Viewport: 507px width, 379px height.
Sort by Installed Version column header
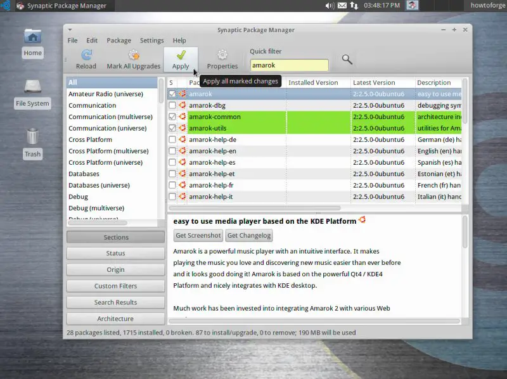point(319,82)
